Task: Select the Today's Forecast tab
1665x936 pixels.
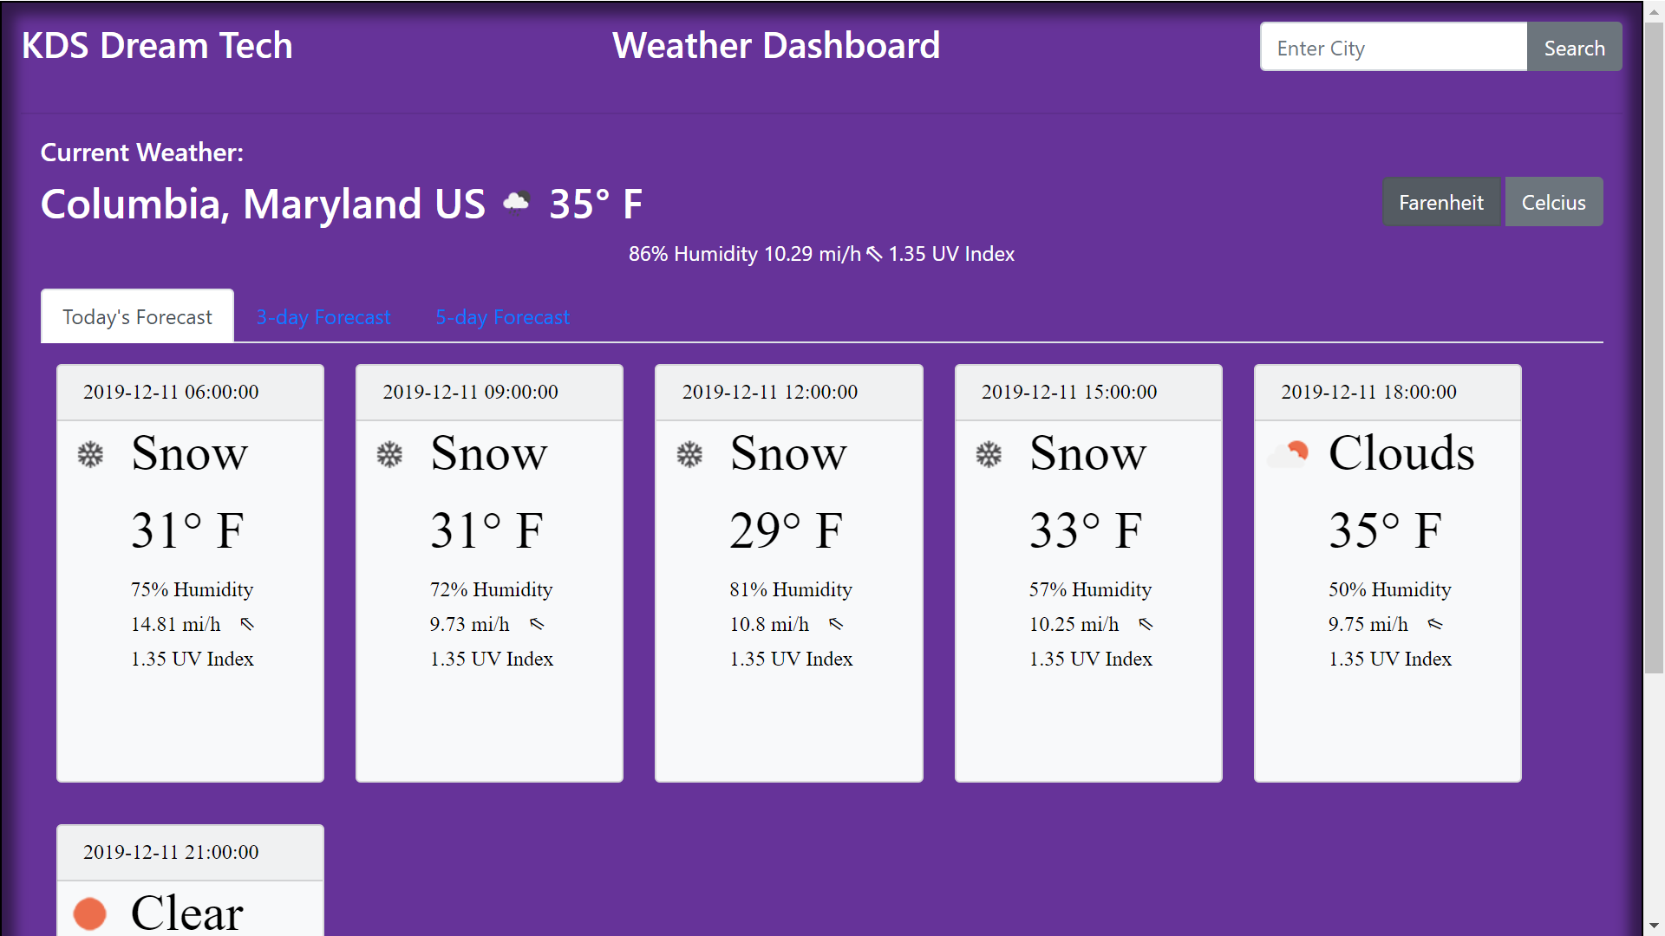Action: pyautogui.click(x=137, y=316)
